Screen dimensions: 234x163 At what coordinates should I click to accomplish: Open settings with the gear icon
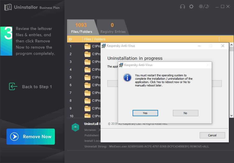pos(191,6)
